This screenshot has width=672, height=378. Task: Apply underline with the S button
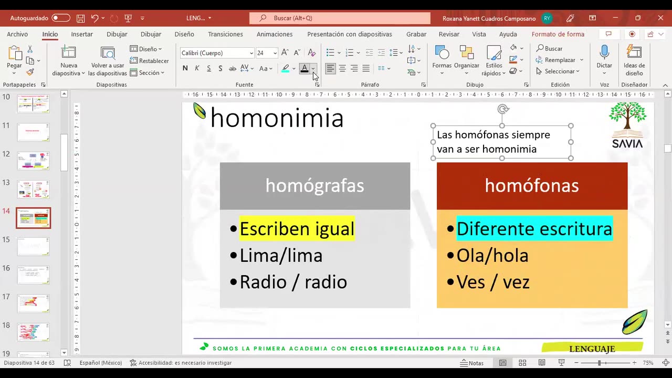click(x=209, y=68)
